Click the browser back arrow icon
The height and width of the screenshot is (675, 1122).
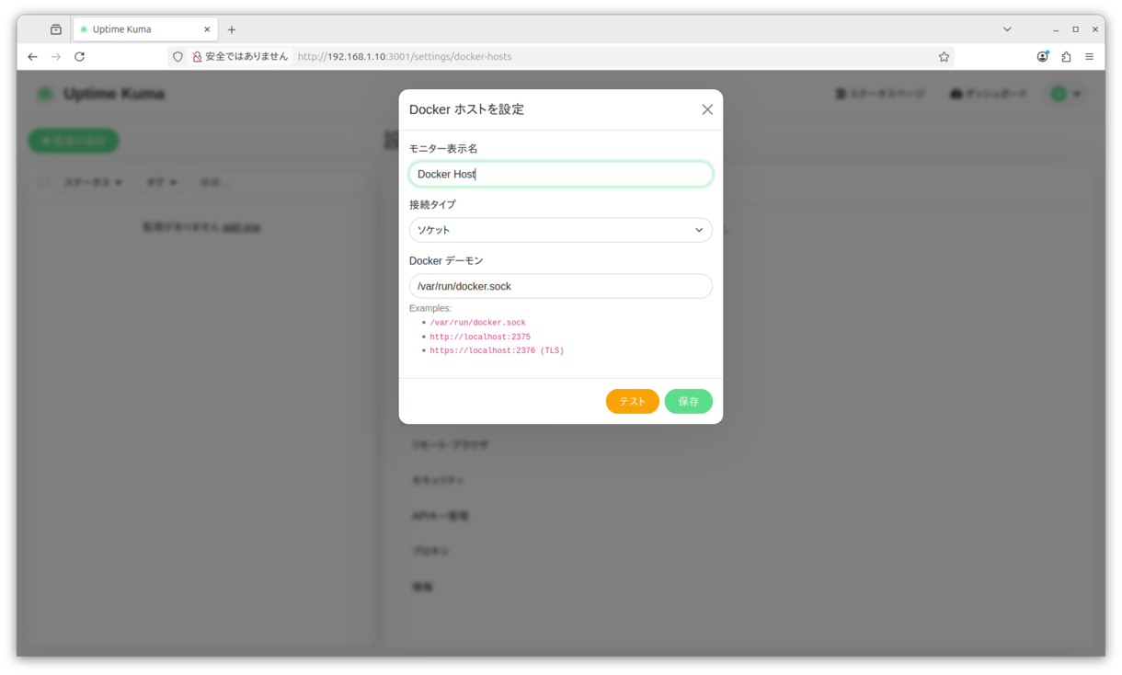point(32,57)
